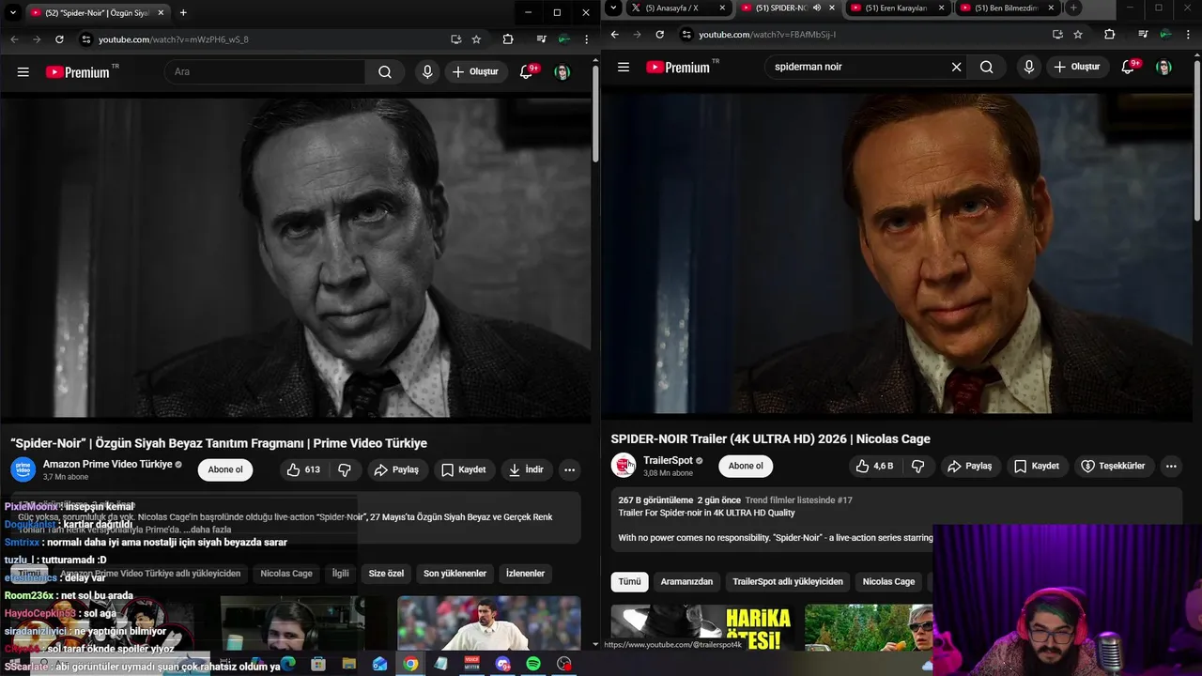Image resolution: width=1202 pixels, height=676 pixels.
Task: Open Oluştur create menu in TrailerSpot window
Action: click(1076, 67)
